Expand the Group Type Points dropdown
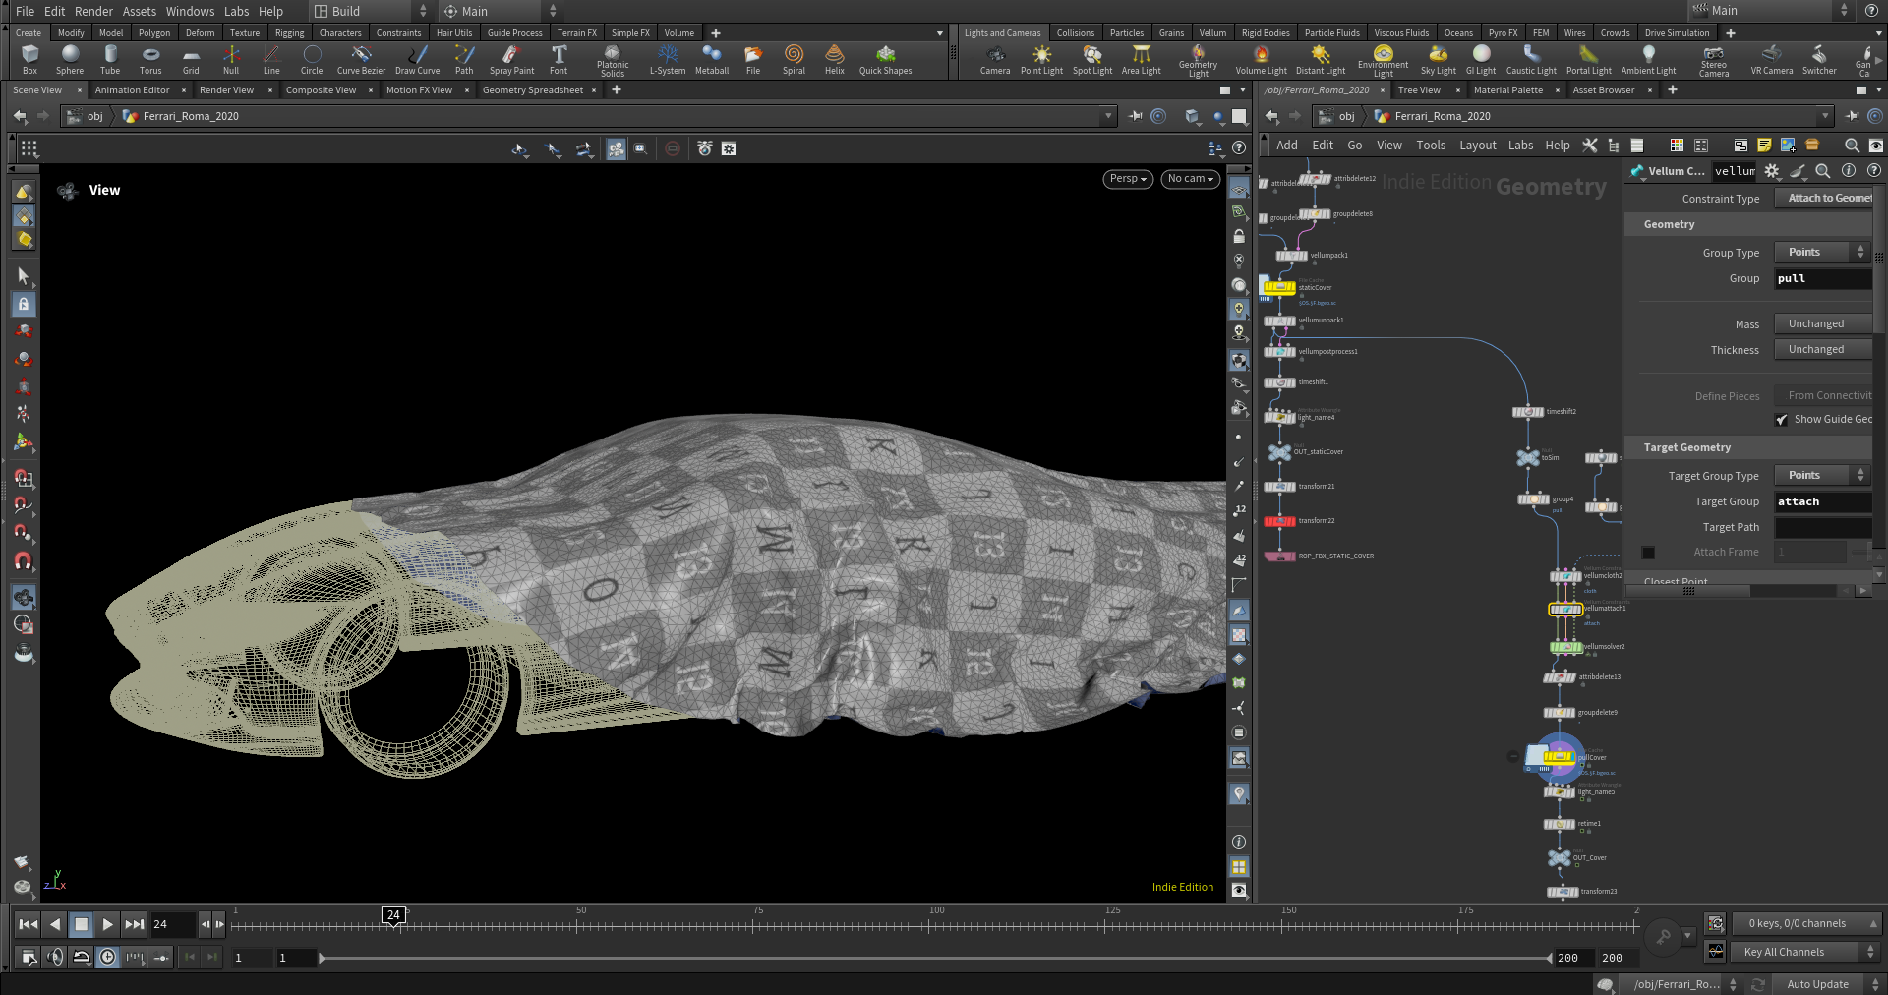The image size is (1888, 995). pyautogui.click(x=1822, y=253)
